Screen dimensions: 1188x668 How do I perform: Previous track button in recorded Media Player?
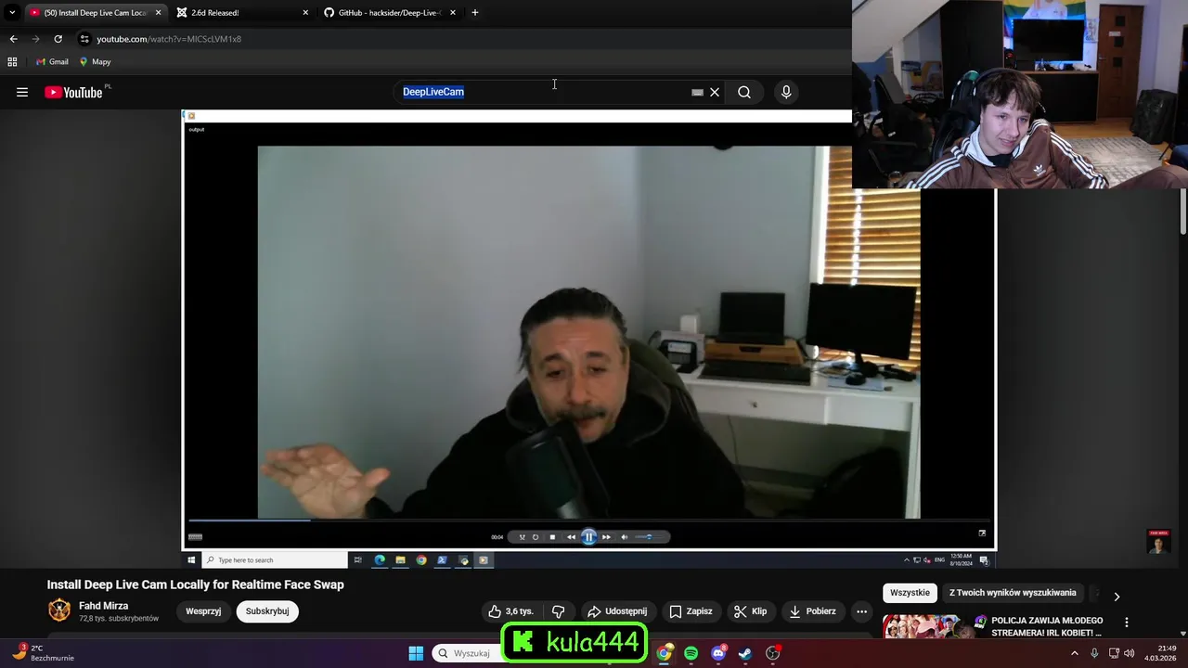[x=571, y=537]
